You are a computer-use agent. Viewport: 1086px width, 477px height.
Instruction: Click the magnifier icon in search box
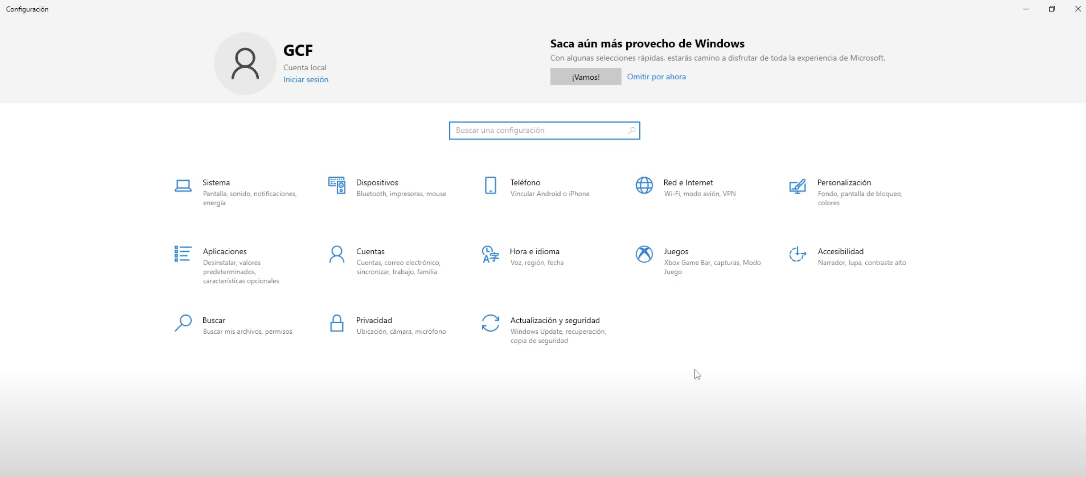tap(631, 130)
